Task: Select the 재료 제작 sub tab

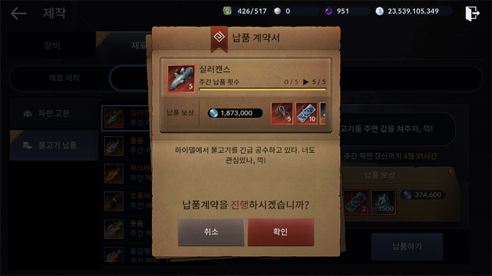Action: [x=64, y=78]
